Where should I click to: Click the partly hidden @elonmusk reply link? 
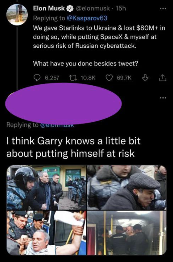(x=57, y=125)
